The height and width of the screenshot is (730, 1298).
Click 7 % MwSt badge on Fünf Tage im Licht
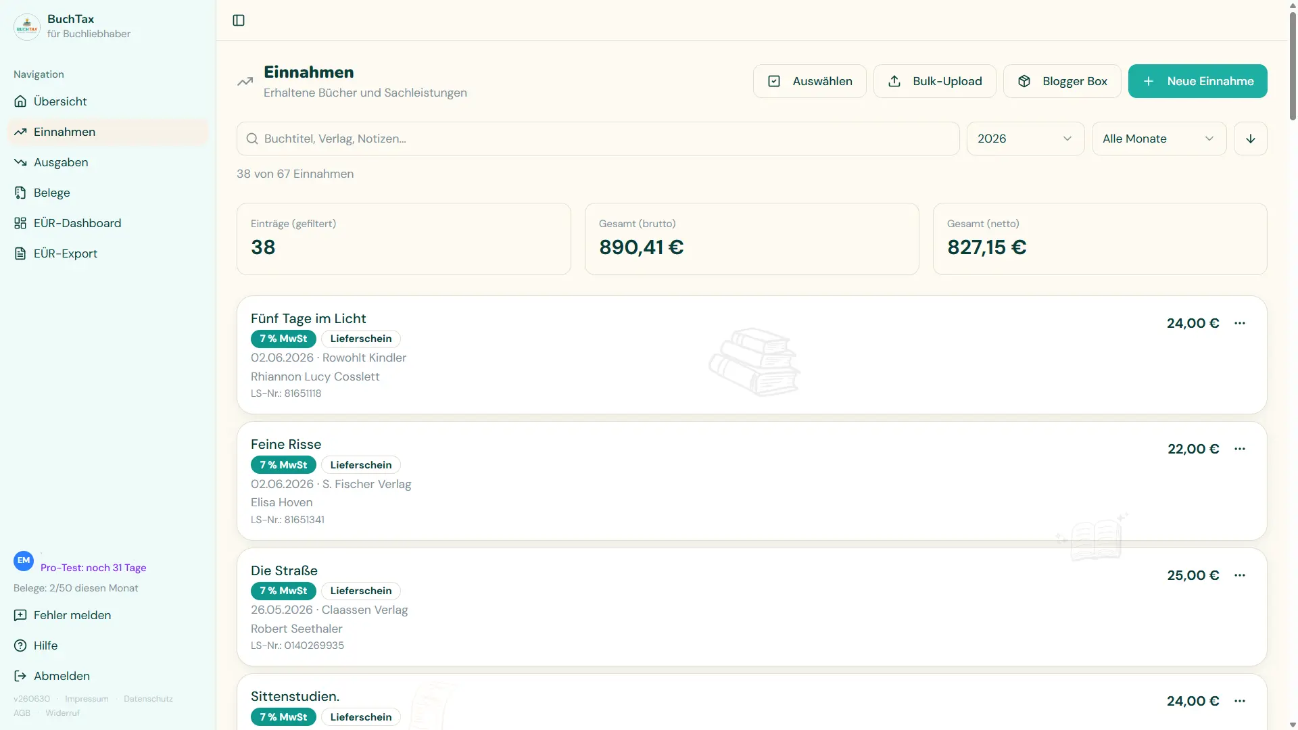[283, 339]
